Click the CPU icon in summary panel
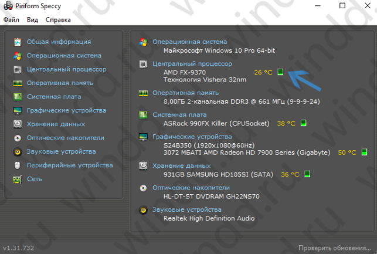377x254 pixels. [143, 64]
